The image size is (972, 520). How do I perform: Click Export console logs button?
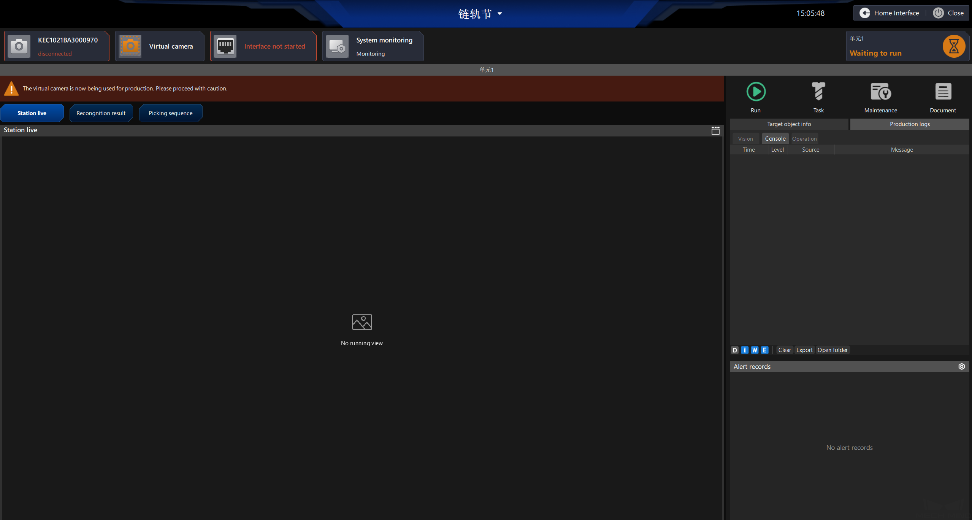(x=804, y=350)
